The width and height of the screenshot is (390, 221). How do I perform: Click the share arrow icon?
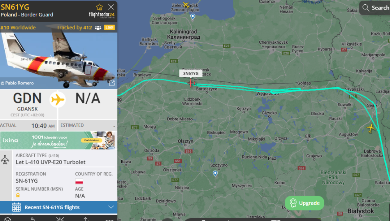85,219
